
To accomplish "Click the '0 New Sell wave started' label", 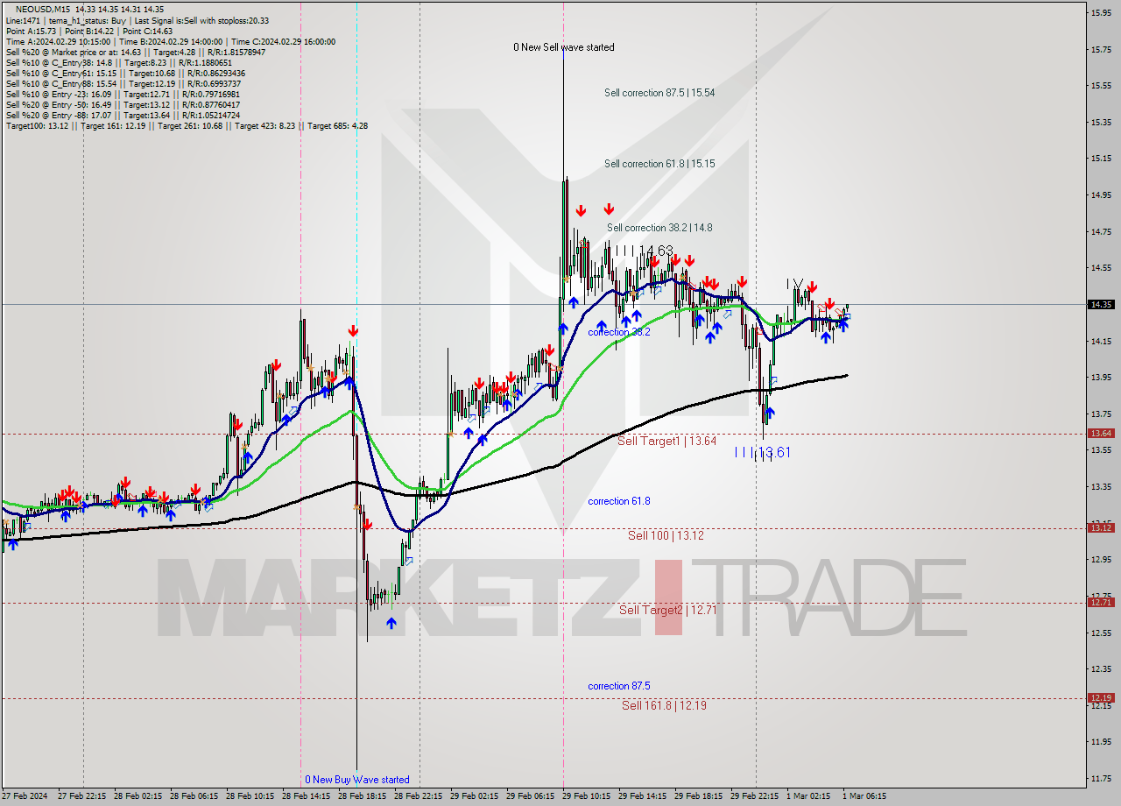I will pyautogui.click(x=564, y=47).
